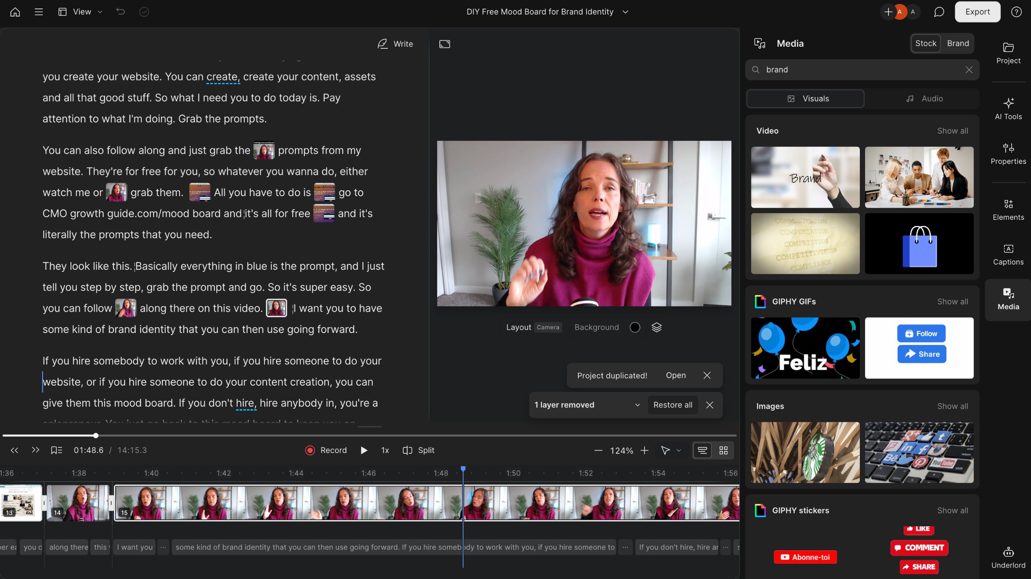Click the Background color circle swatch
This screenshot has height=579, width=1031.
[x=635, y=327]
